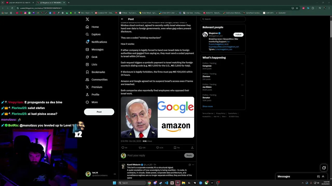Expand the More menu in sidebar
Screen dimensions: 332x186
click(x=92, y=102)
